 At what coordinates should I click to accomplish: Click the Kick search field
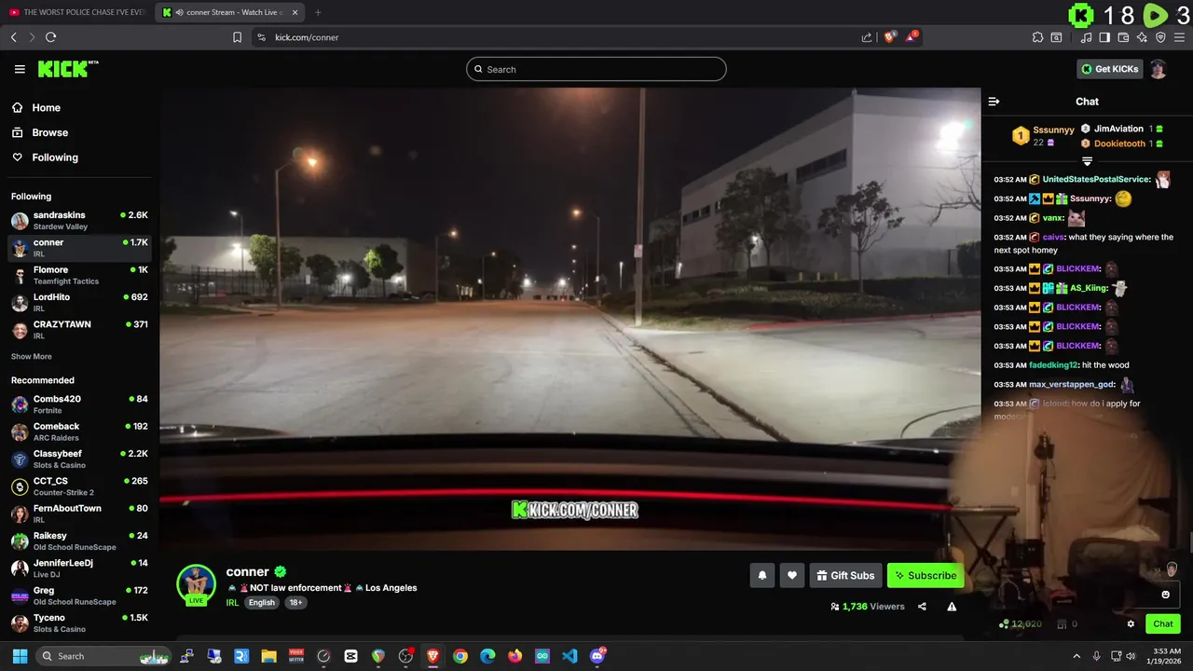pyautogui.click(x=596, y=69)
